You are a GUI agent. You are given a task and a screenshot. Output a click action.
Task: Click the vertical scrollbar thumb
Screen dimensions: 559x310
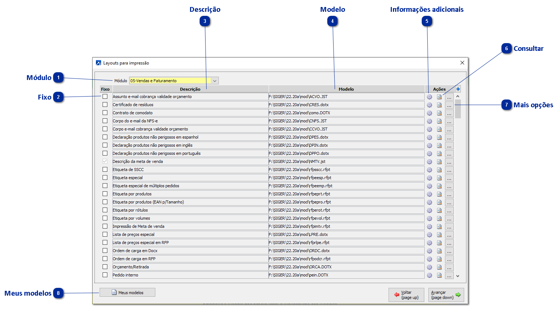pyautogui.click(x=458, y=109)
